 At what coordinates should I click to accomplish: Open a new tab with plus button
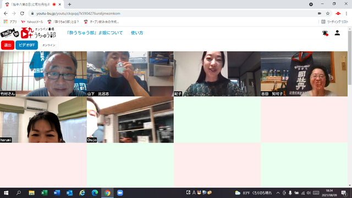tap(69, 4)
